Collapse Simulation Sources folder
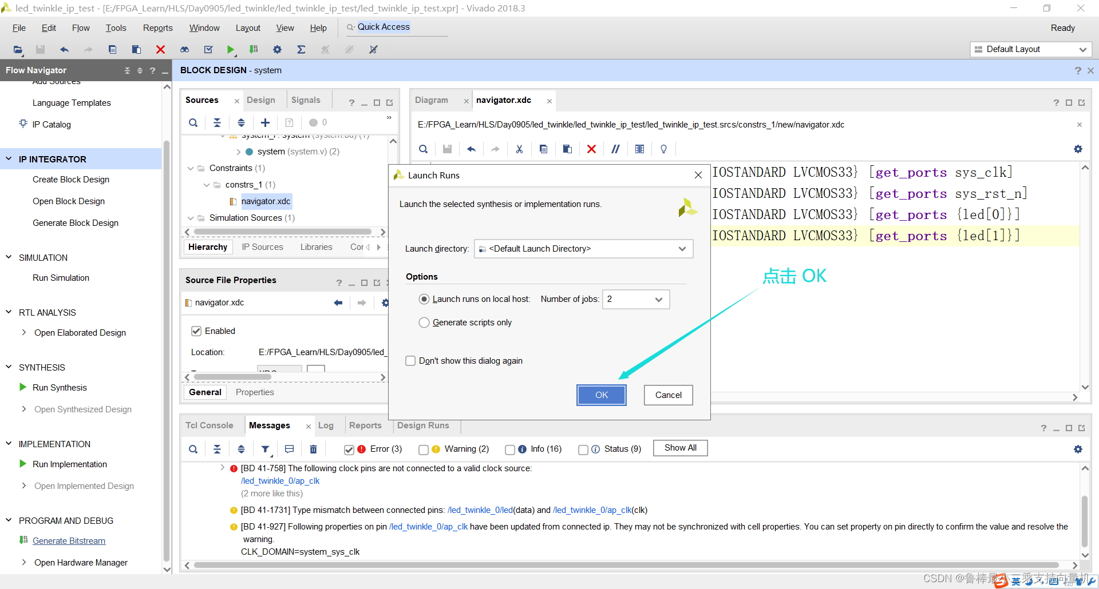 tap(191, 218)
